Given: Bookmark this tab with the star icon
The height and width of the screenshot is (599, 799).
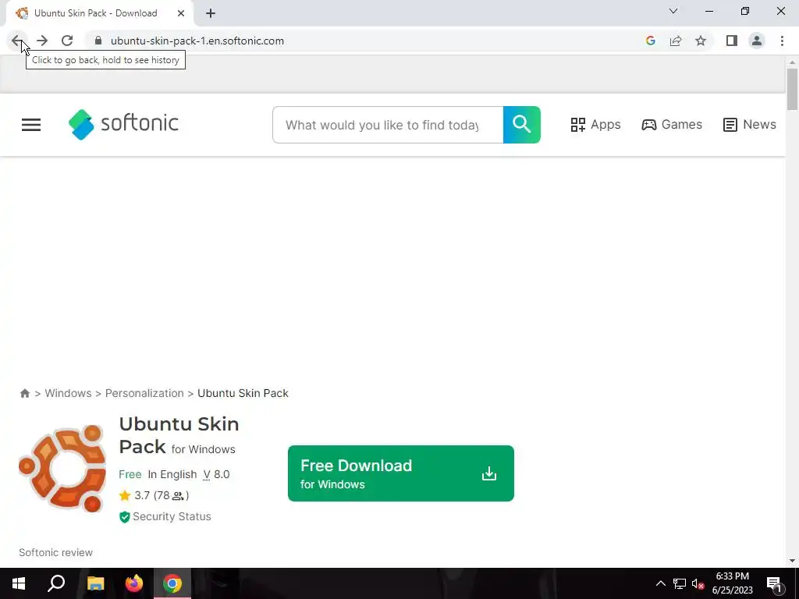Looking at the screenshot, I should coord(701,41).
